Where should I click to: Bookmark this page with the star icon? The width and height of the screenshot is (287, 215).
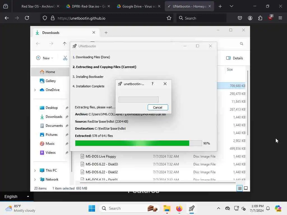coord(169,18)
